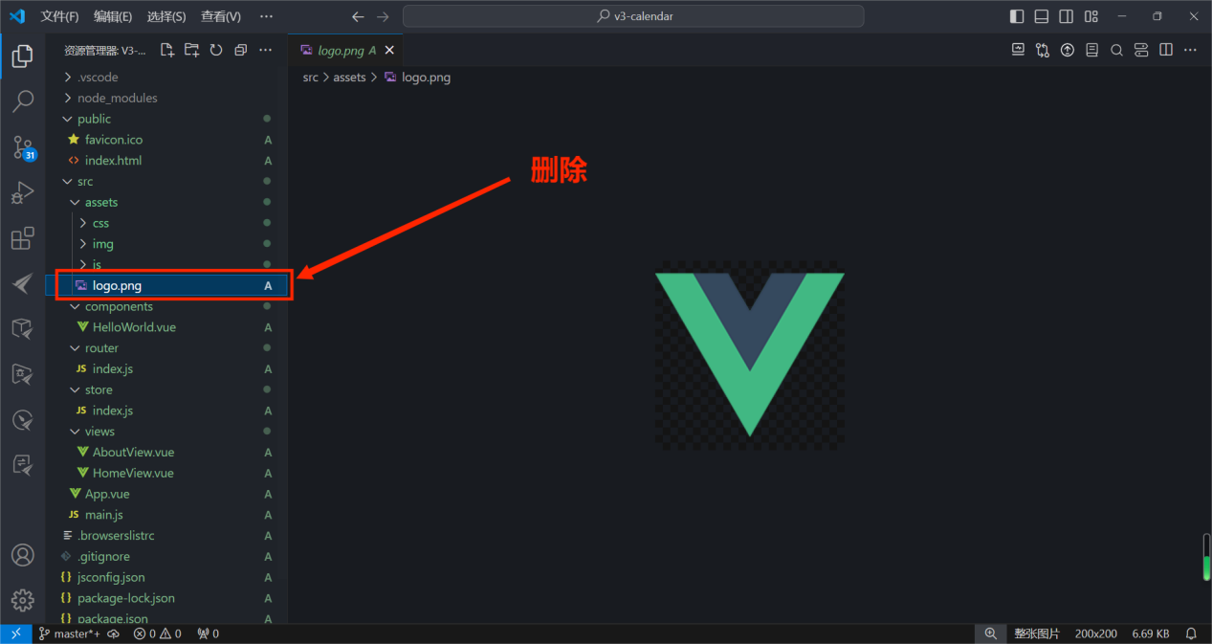Toggle primary side bar visibility
The width and height of the screenshot is (1212, 644).
tap(1017, 16)
